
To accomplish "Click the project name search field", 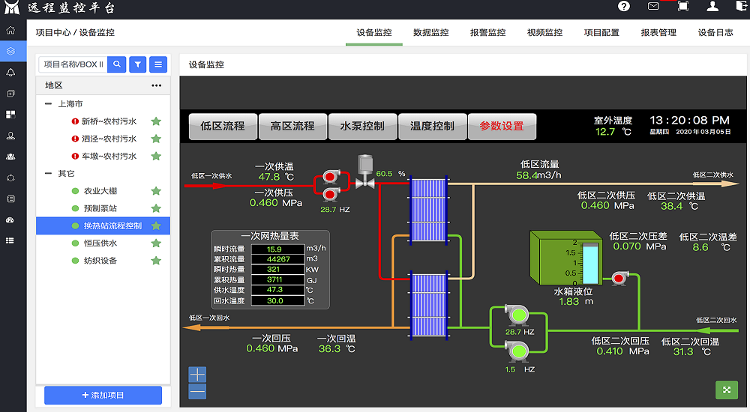I will coord(73,64).
